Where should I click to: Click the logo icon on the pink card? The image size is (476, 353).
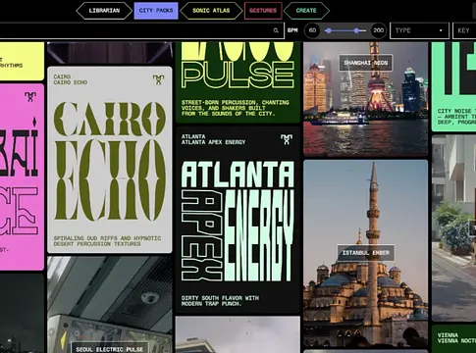pos(30,97)
